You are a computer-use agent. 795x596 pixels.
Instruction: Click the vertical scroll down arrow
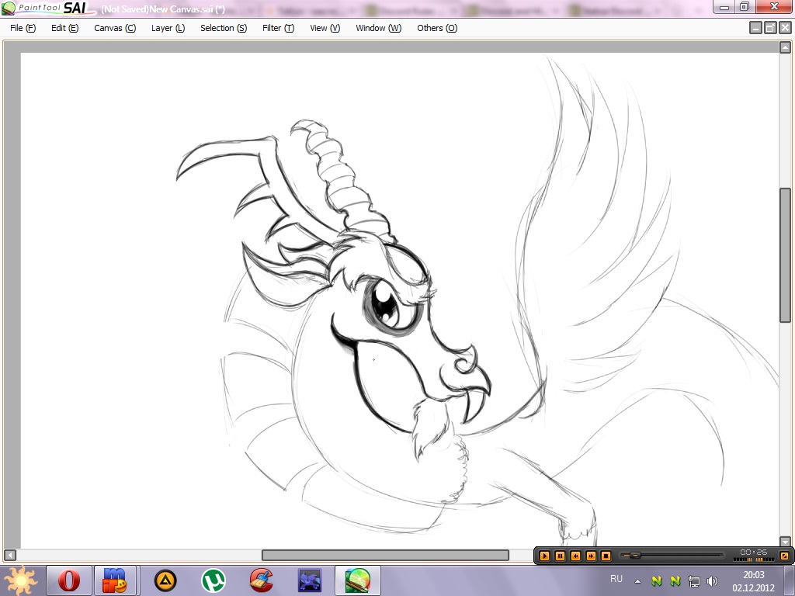pyautogui.click(x=785, y=542)
